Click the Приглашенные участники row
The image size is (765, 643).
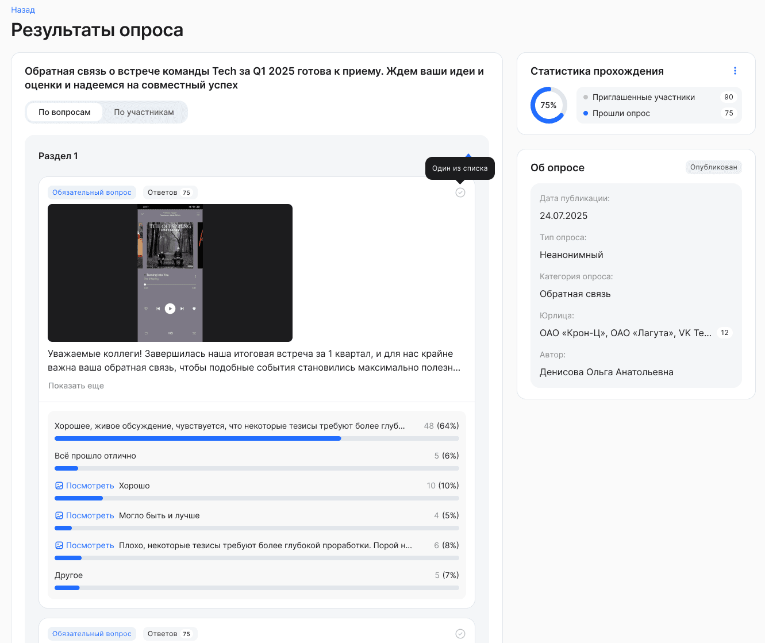[659, 97]
